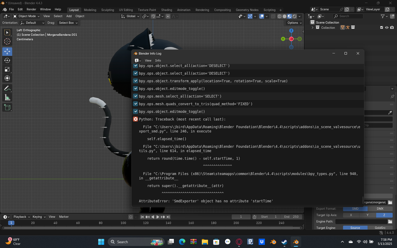397x248 pixels.
Task: Switch to material preview shading
Action: [289, 16]
